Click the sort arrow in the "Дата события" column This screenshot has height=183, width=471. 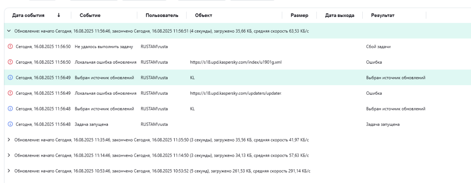59,15
